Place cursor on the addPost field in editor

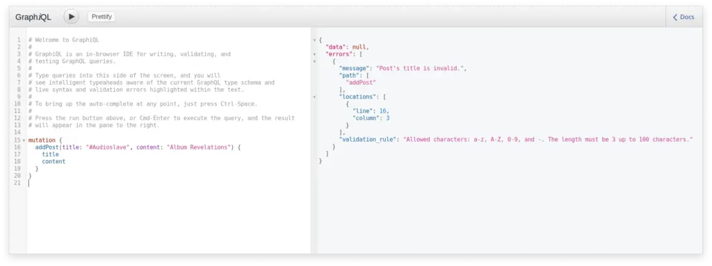45,147
